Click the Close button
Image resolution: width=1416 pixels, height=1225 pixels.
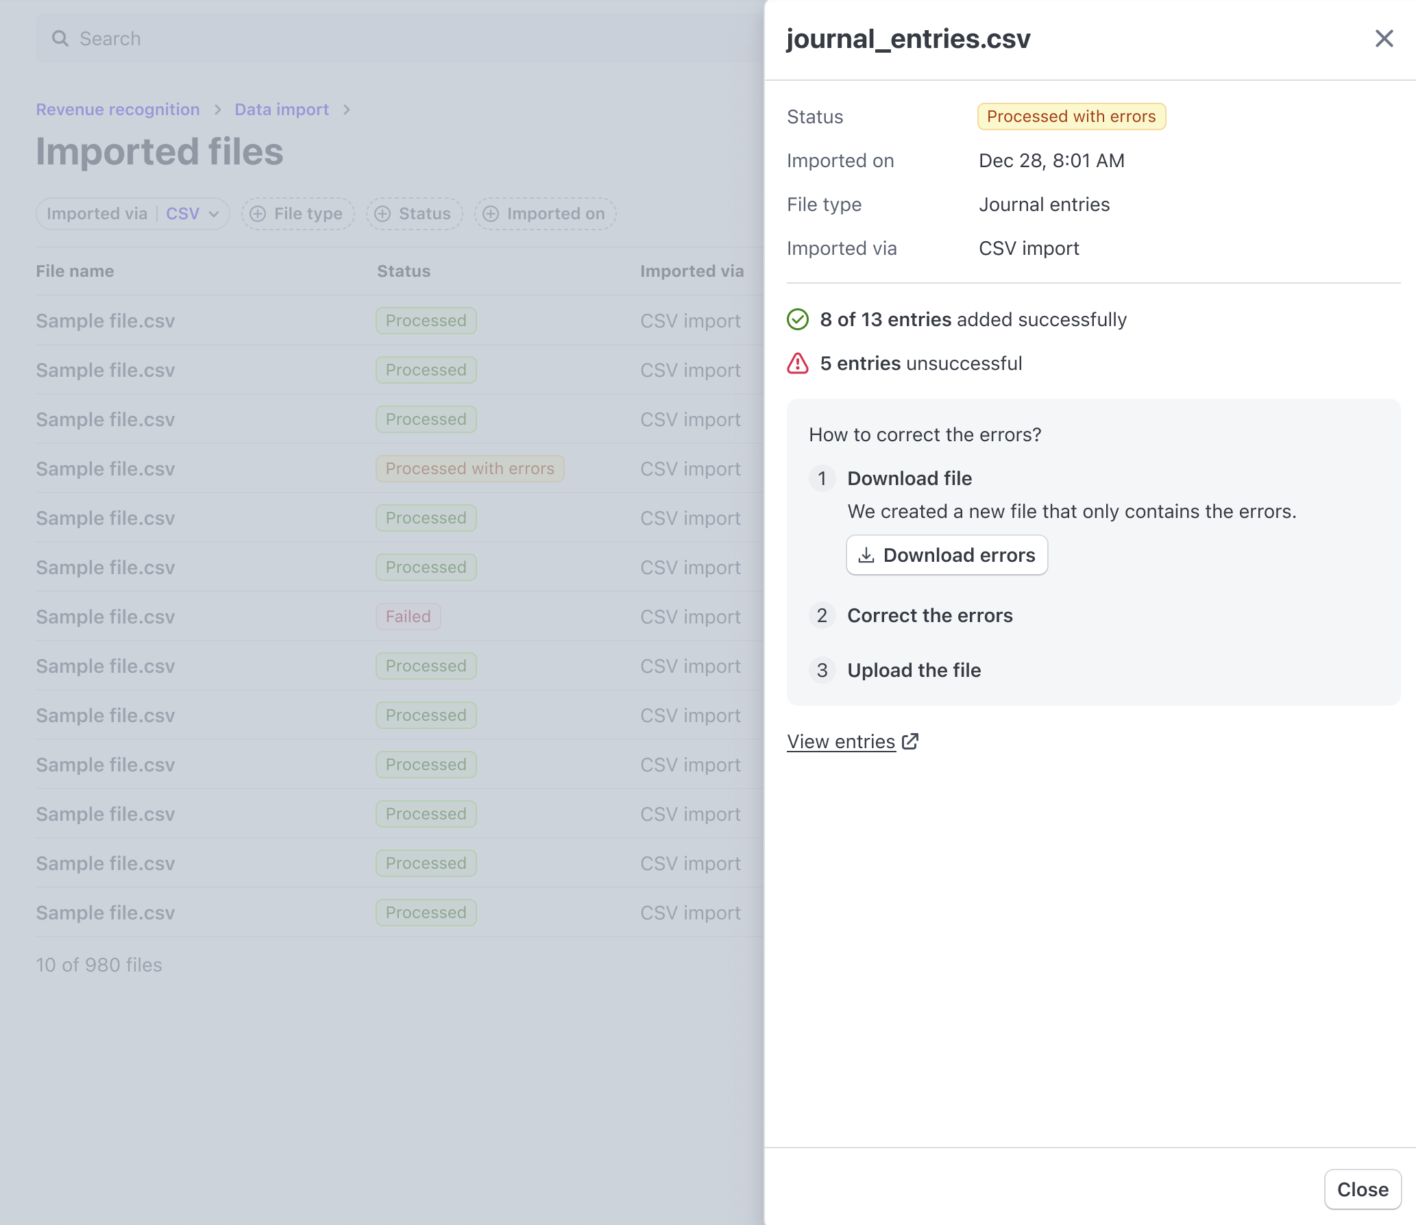click(x=1362, y=1189)
